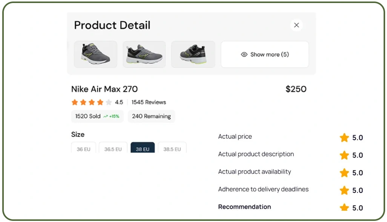Screen dimensions: 387x222
Task: Click the fourth orange rating star
Action: [100, 102]
